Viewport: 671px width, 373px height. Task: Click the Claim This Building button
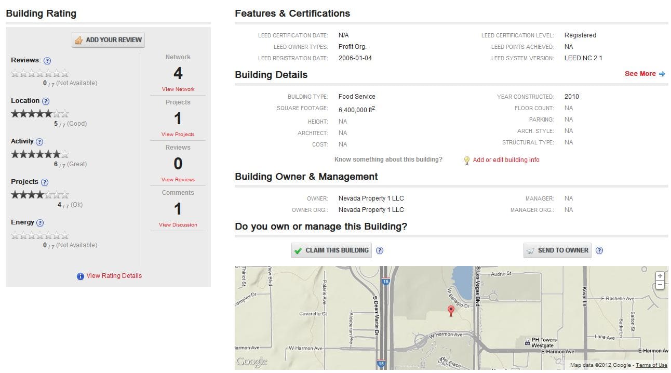click(x=331, y=250)
